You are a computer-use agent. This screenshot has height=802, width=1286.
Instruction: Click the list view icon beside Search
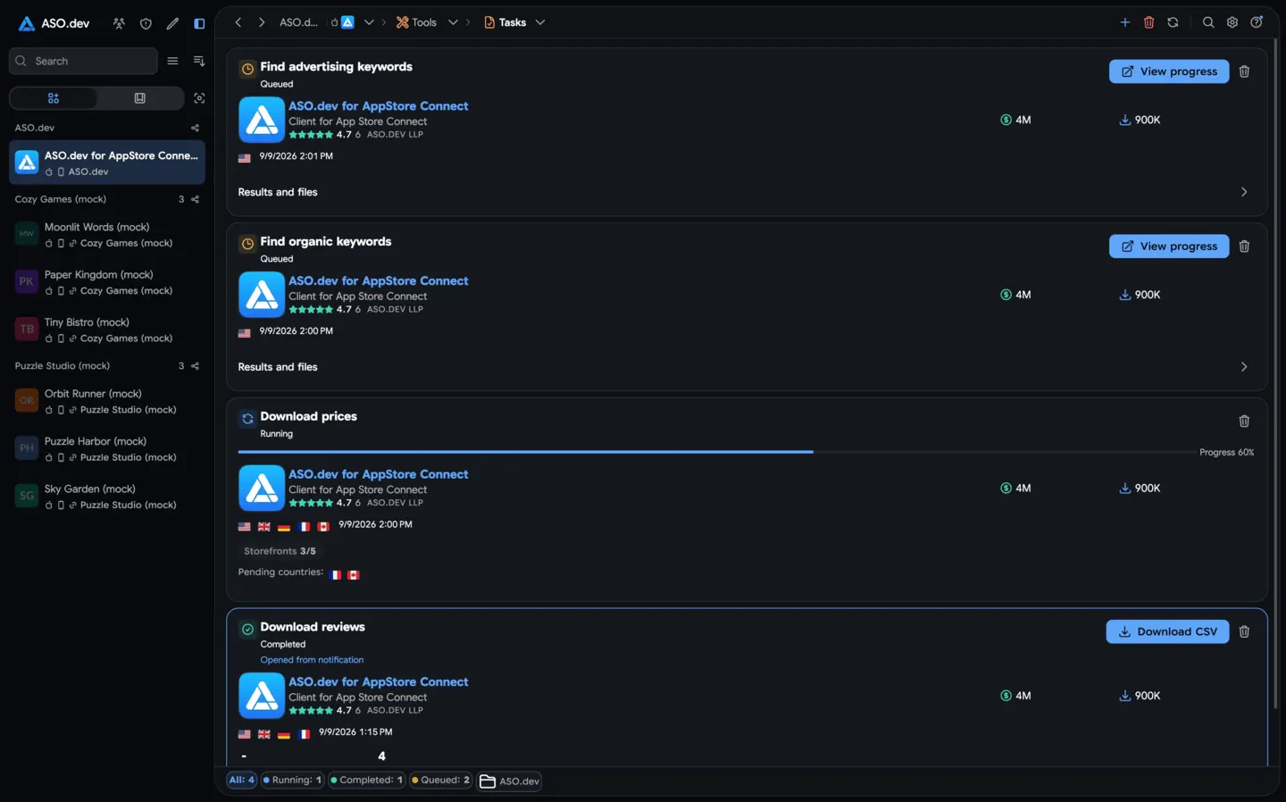coord(172,61)
